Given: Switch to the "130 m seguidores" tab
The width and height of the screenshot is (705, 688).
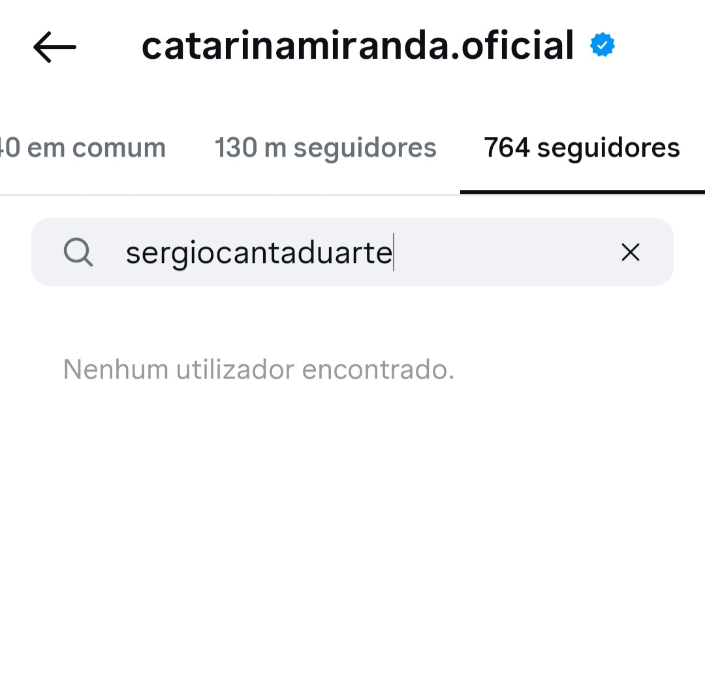Looking at the screenshot, I should (x=325, y=148).
